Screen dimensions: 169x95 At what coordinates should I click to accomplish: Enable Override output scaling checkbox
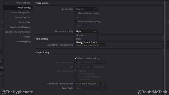[76, 21]
